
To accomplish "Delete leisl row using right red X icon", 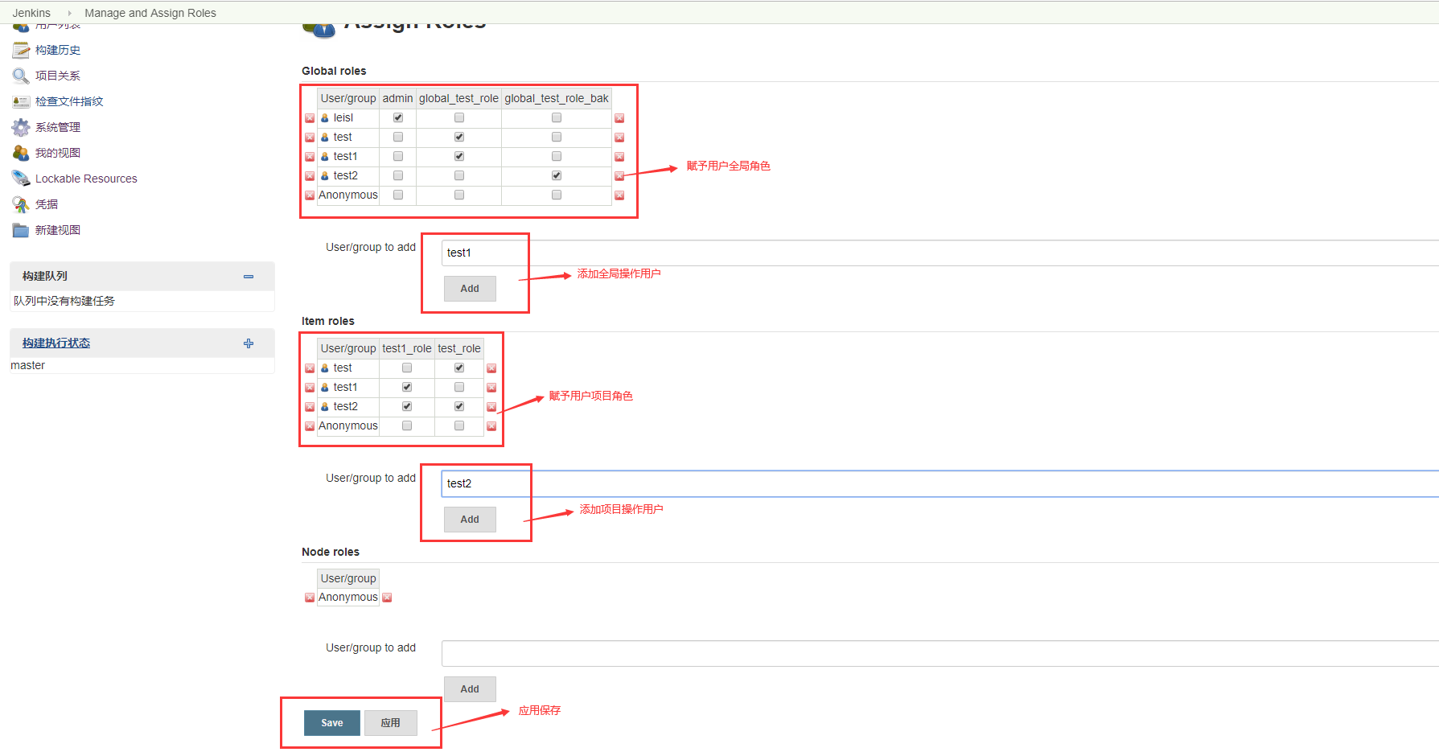I will (619, 118).
